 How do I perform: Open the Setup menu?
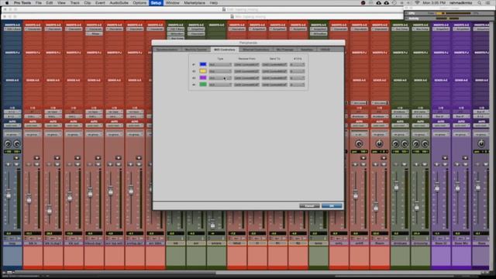(x=156, y=3)
